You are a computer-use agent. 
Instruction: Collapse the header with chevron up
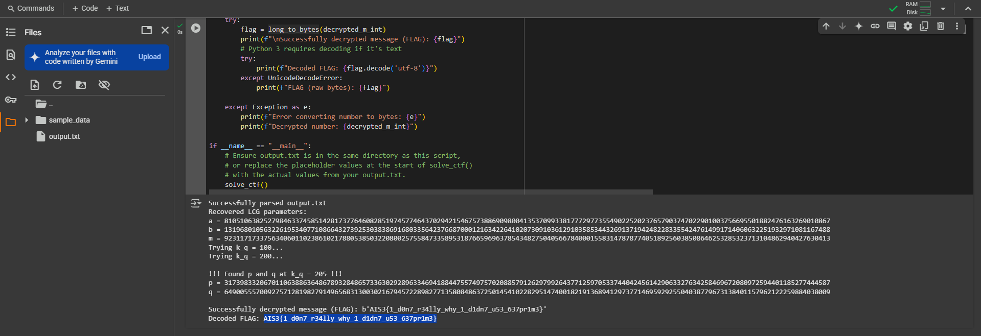(968, 9)
